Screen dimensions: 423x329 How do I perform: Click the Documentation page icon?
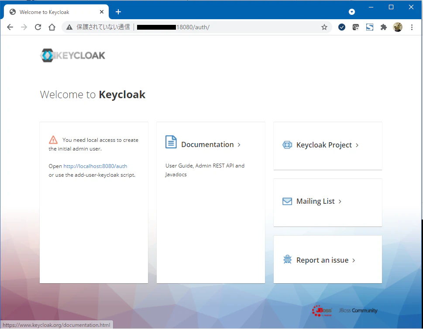(x=171, y=142)
